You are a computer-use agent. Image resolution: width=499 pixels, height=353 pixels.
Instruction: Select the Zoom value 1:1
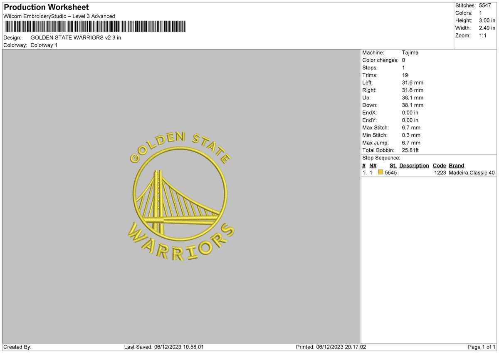tap(484, 35)
